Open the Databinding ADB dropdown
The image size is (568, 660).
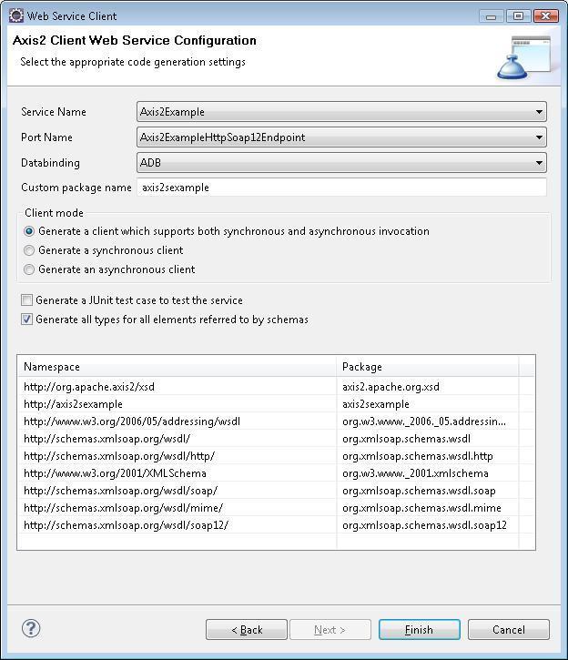(341, 163)
